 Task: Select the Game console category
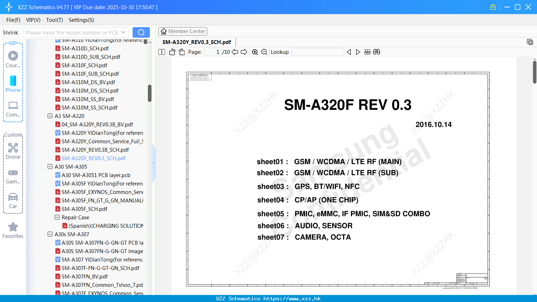point(13,176)
